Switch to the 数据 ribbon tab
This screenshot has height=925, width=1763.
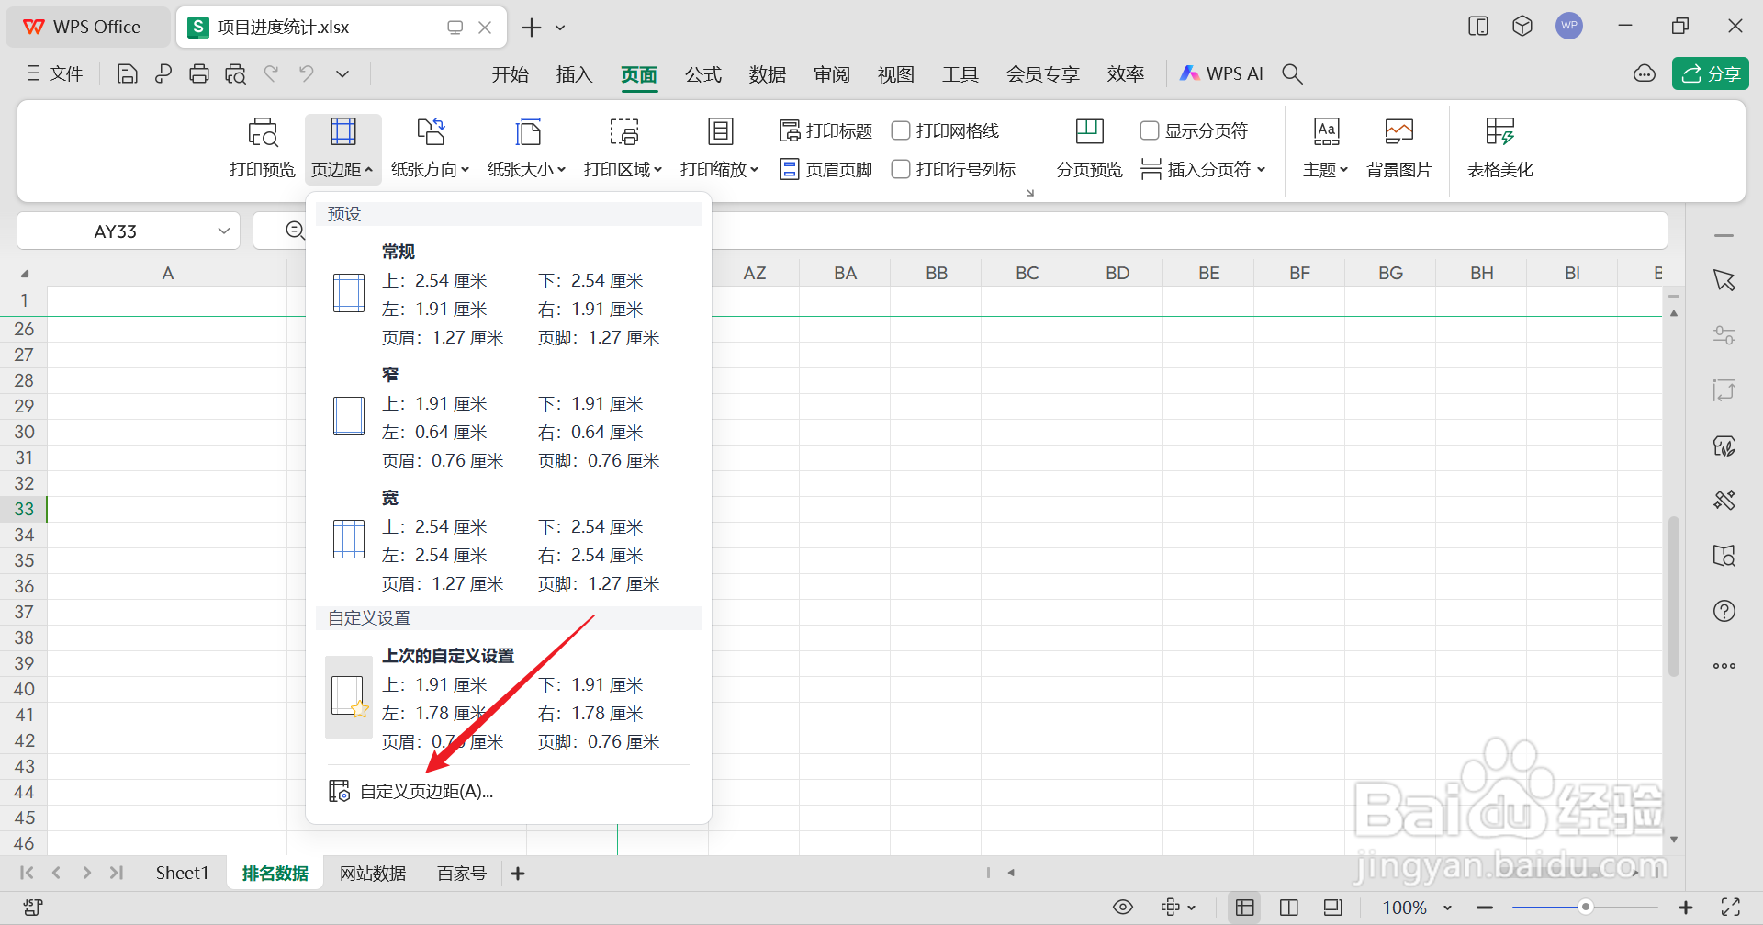[768, 74]
